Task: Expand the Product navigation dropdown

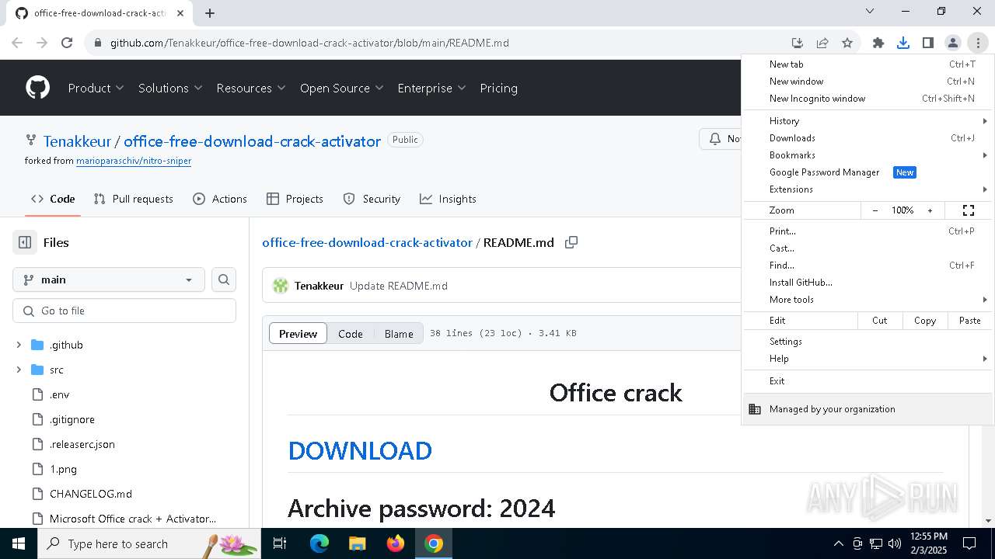Action: 96,88
